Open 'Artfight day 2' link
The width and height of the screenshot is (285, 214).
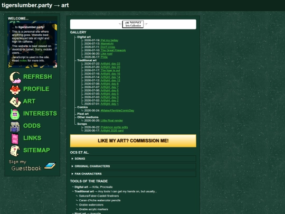(109, 100)
